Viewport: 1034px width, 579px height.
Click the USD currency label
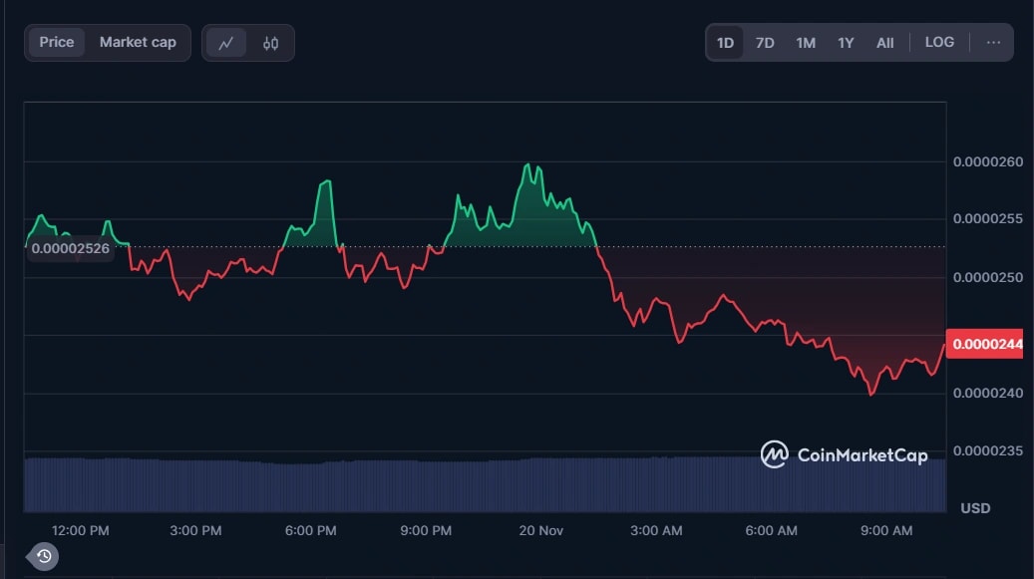point(975,508)
